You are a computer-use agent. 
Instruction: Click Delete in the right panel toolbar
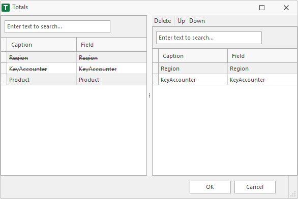coord(163,21)
